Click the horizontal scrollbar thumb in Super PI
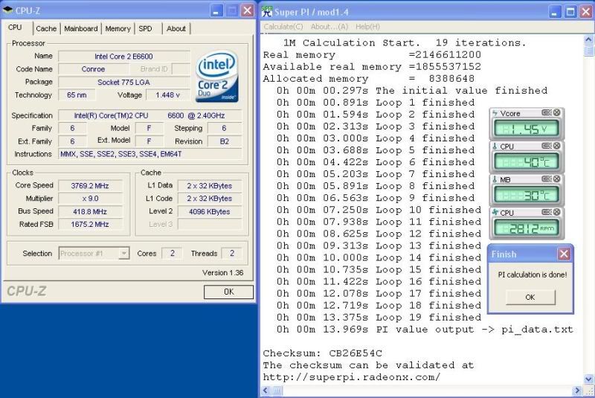Screen dimensions: 595x398 (x=277, y=391)
